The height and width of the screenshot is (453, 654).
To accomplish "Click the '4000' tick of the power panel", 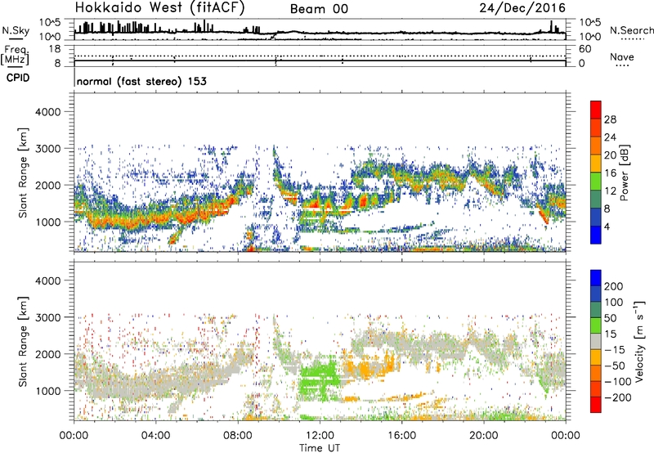I will [x=47, y=112].
